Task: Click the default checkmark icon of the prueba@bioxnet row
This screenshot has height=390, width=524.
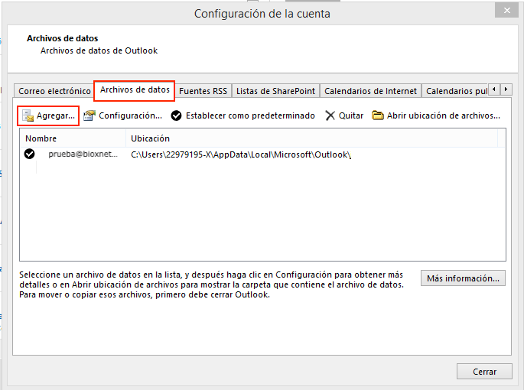Action: (x=29, y=154)
